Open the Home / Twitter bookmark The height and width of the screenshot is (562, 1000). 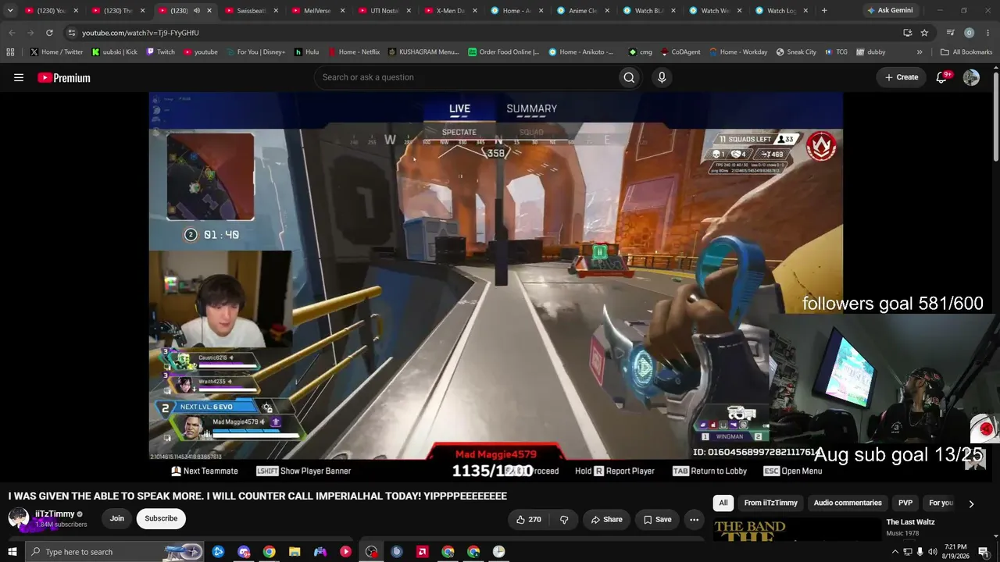coord(56,52)
